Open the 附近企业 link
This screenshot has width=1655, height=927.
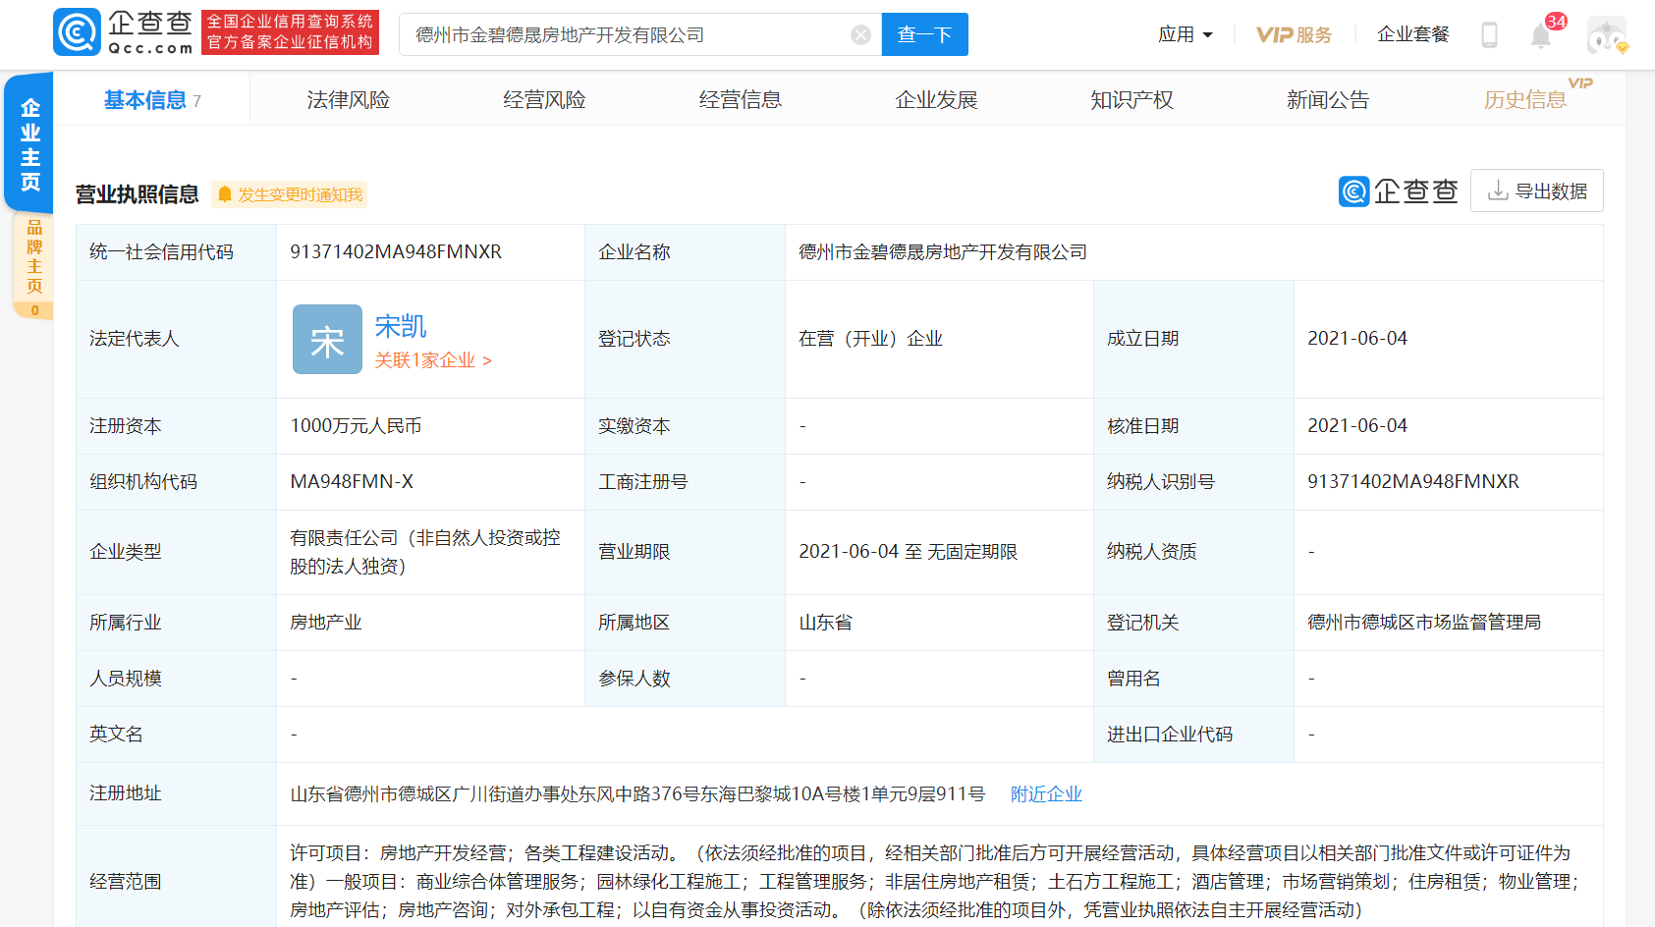pos(1045,794)
